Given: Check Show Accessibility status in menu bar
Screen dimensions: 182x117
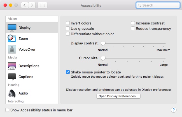Looking at the screenshot, I should [x=7, y=110].
